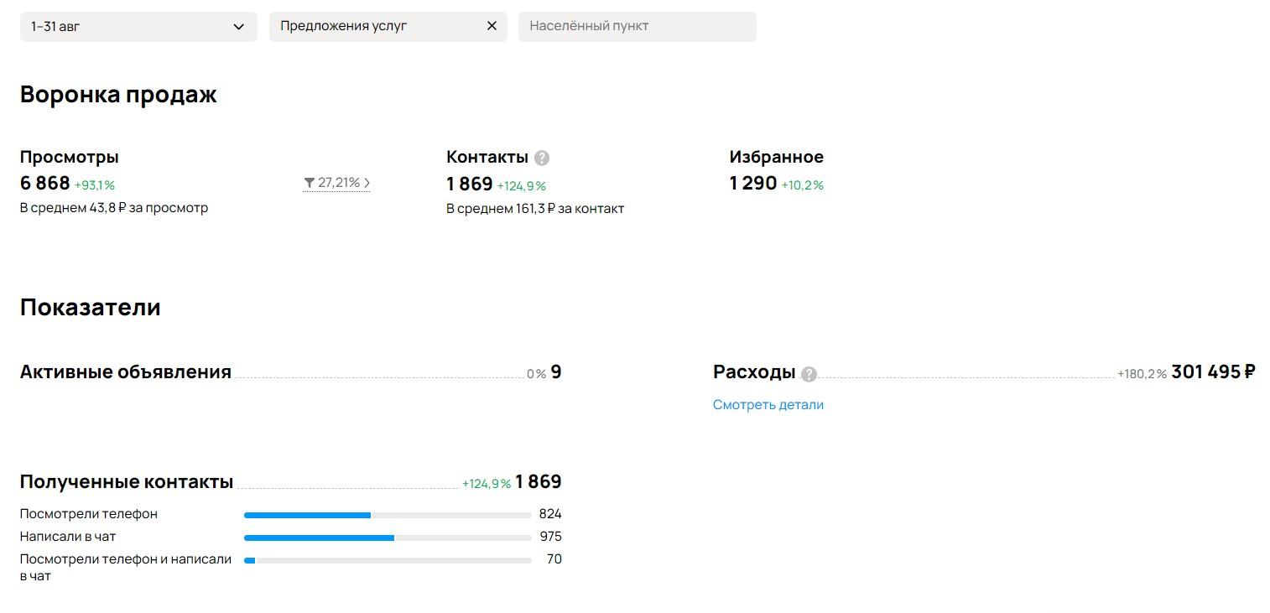
Task: Click the Расходы label
Action: pyautogui.click(x=754, y=371)
